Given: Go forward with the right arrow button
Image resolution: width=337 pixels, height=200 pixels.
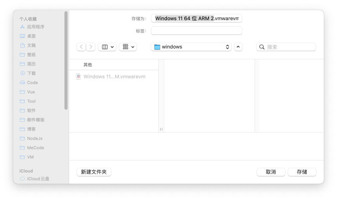Looking at the screenshot, I should point(91,47).
